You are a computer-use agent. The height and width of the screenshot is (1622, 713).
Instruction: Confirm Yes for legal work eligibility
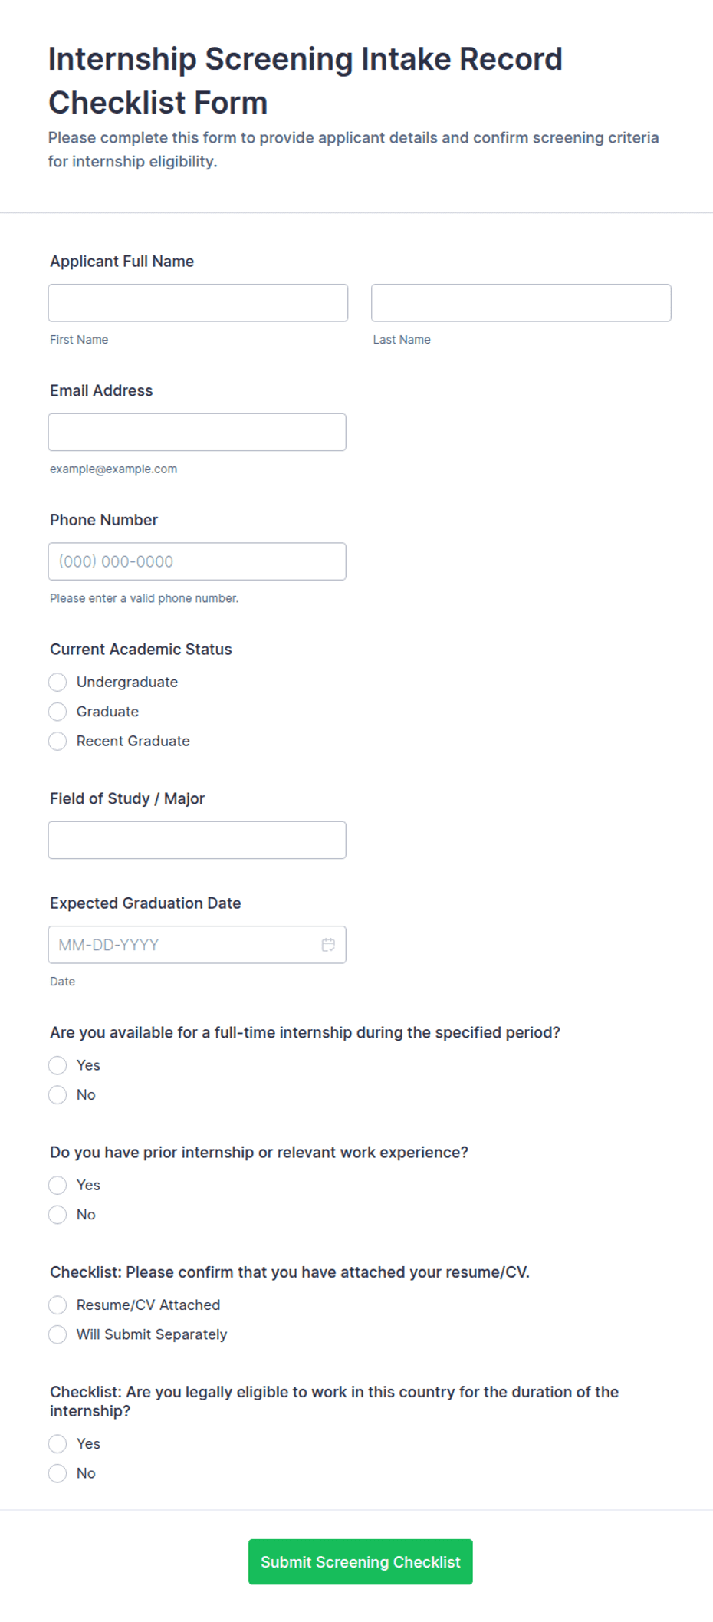[58, 1443]
